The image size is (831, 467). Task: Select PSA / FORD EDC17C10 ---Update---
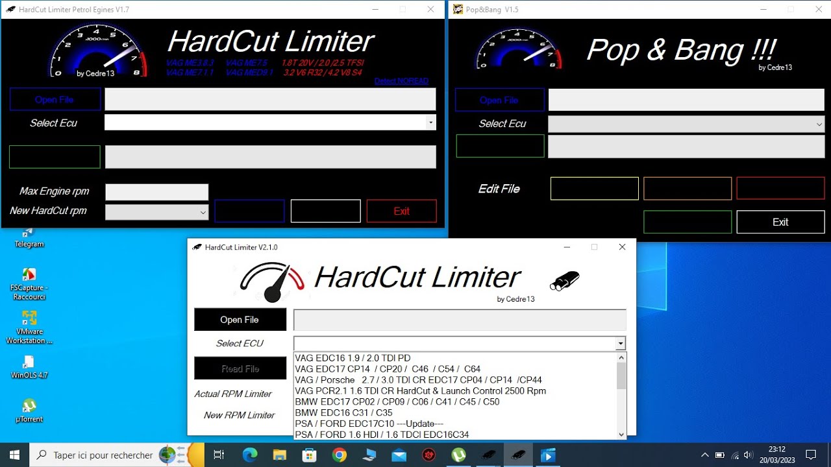tap(454, 424)
